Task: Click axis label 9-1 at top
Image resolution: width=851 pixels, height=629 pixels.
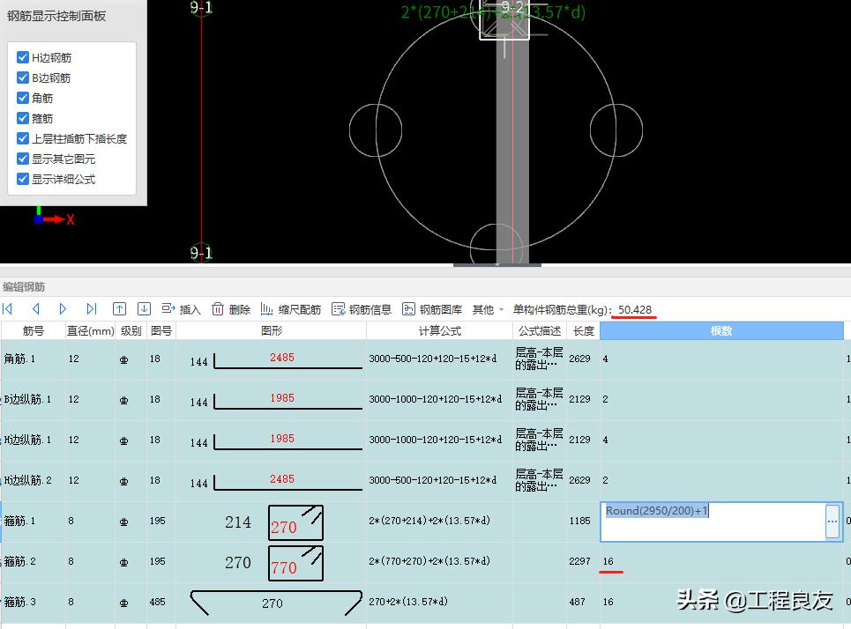Action: [x=201, y=8]
